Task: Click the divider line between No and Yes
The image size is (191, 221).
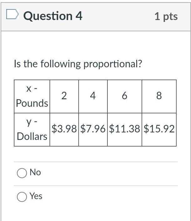Action: click(x=96, y=186)
